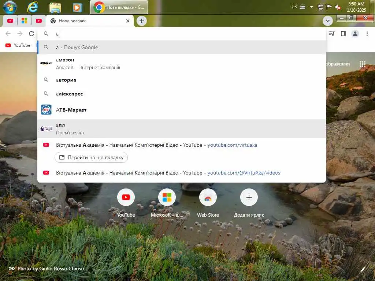The image size is (375, 281).
Task: Open youtube.com/@VirtuAka/videos suggestion row
Action: 182,173
